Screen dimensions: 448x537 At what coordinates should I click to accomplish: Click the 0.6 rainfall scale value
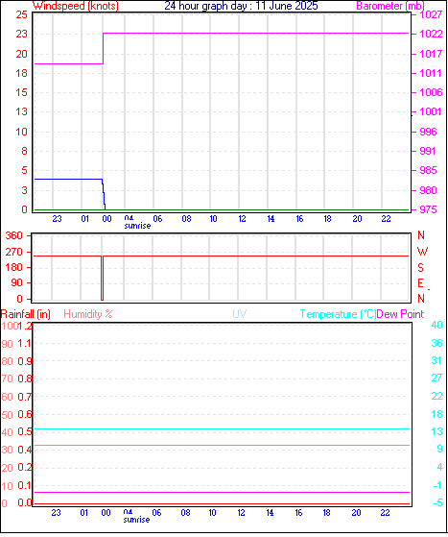click(x=25, y=414)
